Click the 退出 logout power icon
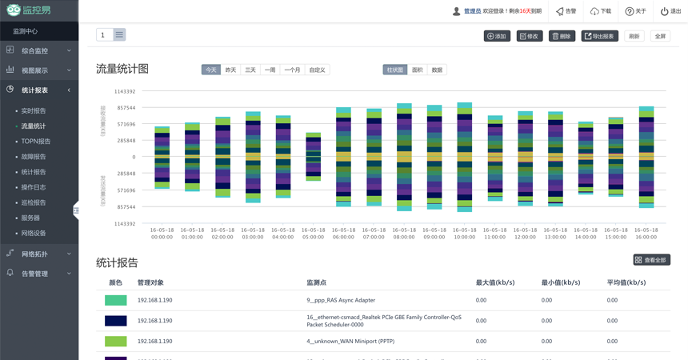 664,11
